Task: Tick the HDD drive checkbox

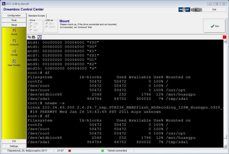Action: coord(31,30)
